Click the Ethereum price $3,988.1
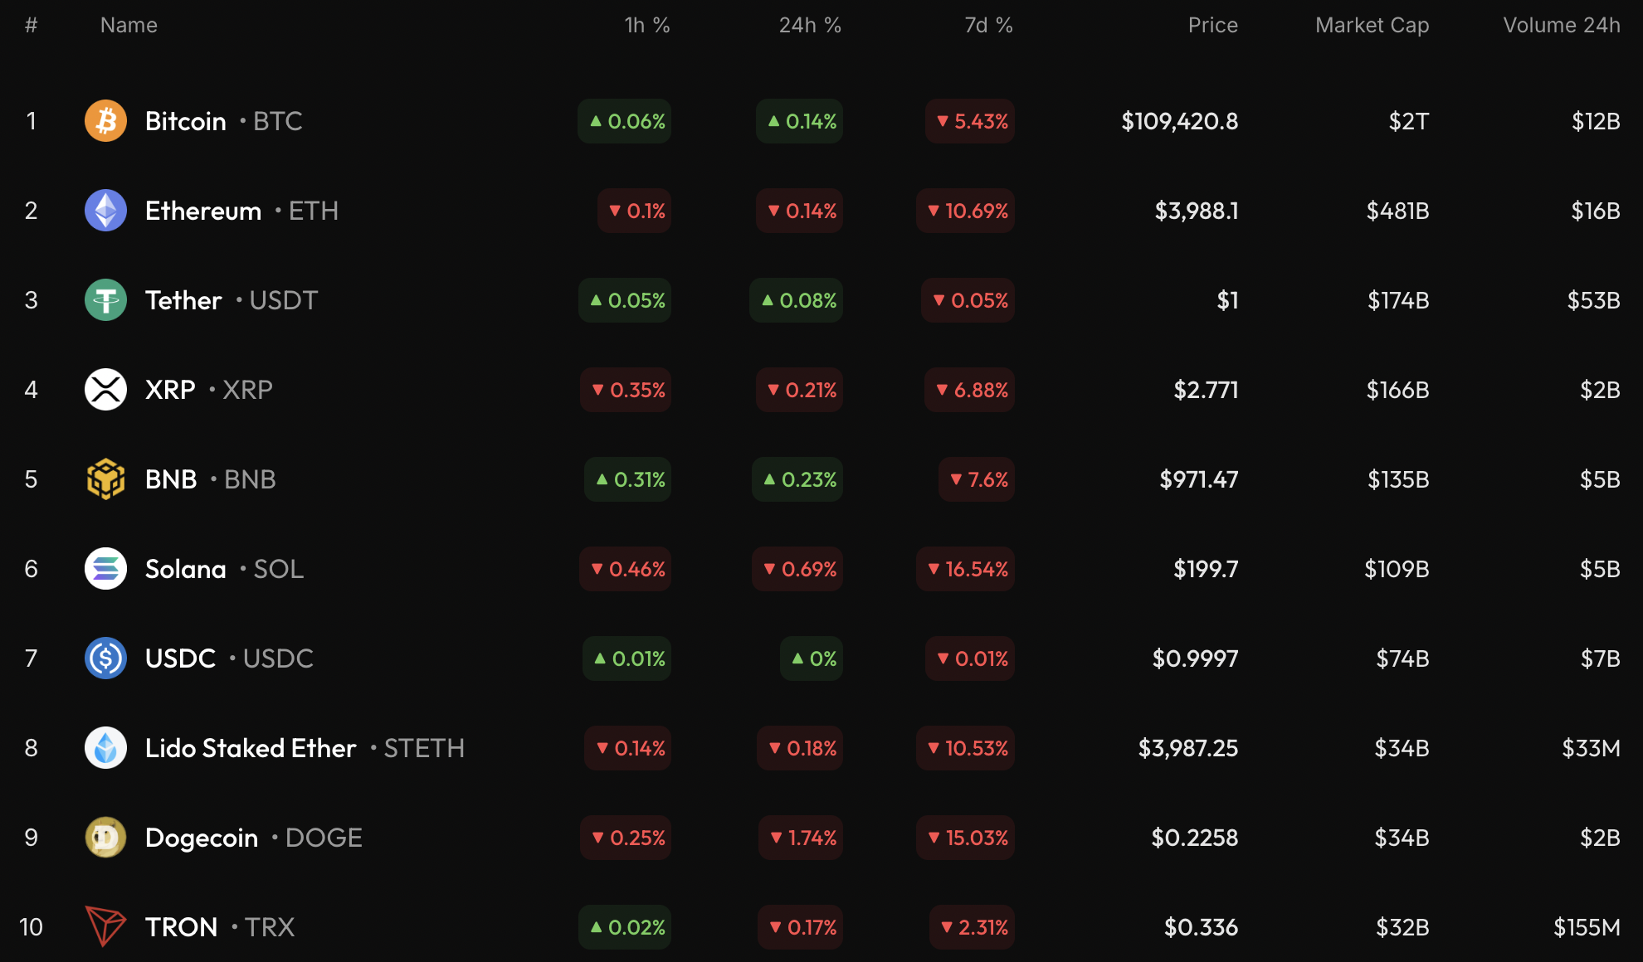Screen dimensions: 1643x962 (x=1196, y=211)
